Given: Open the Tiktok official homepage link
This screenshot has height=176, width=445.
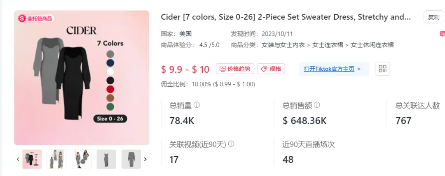Looking at the screenshot, I should tap(332, 69).
